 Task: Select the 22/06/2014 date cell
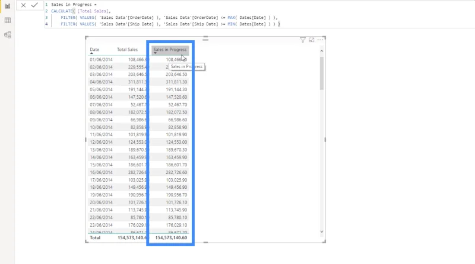101,217
